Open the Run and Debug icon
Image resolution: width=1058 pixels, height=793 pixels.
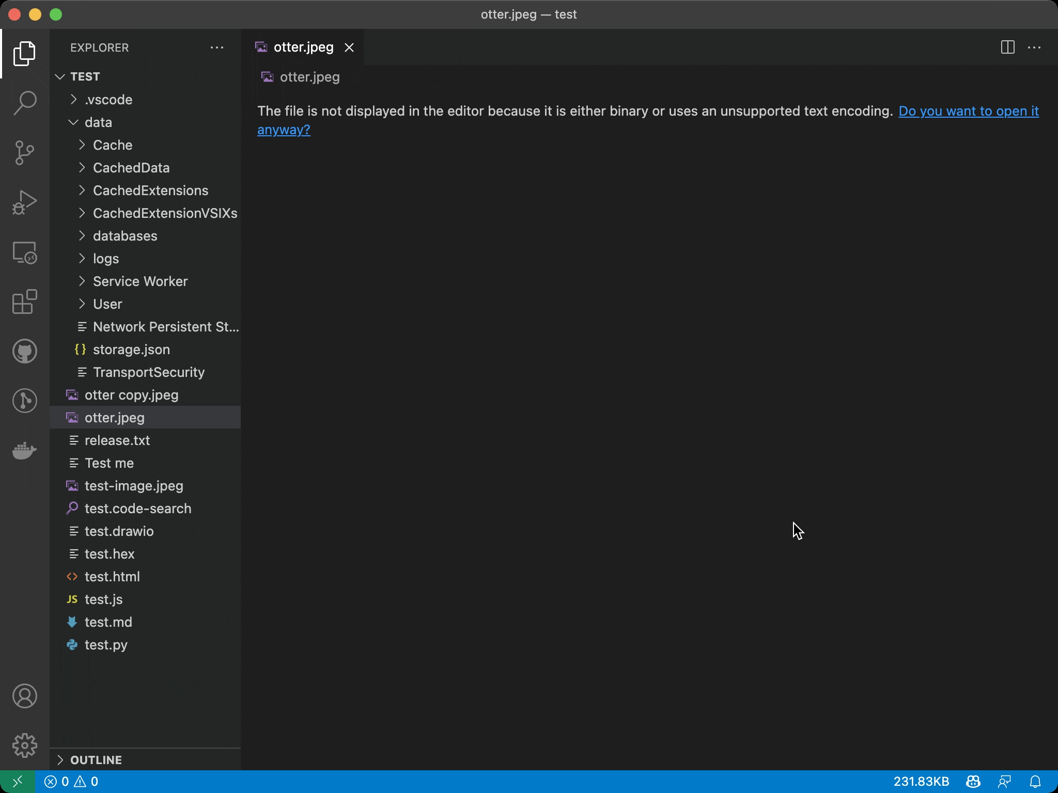point(24,201)
